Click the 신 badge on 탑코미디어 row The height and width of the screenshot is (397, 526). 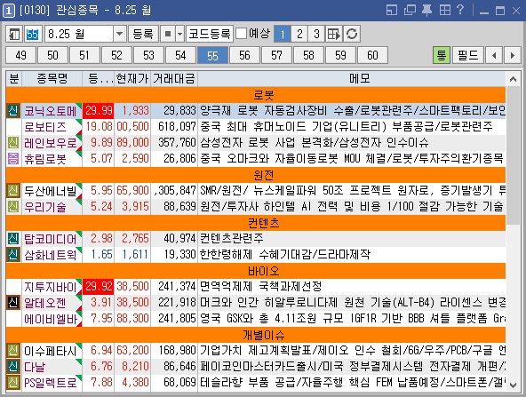pos(13,238)
